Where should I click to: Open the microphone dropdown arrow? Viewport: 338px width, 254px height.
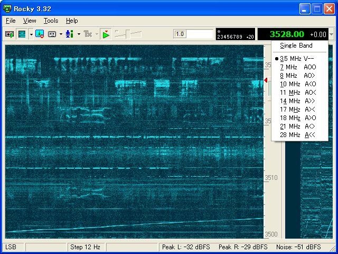(x=79, y=34)
